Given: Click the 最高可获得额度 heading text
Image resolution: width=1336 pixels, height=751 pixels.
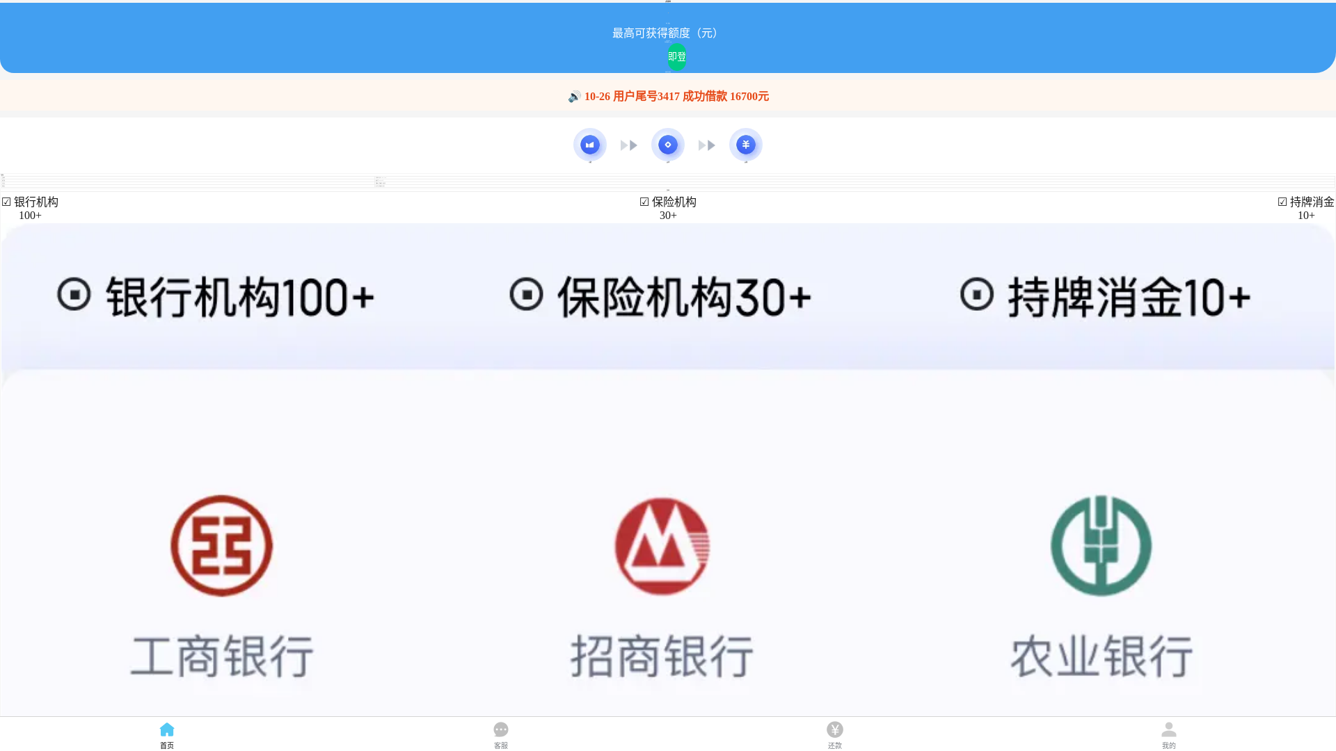Looking at the screenshot, I should [x=668, y=33].
